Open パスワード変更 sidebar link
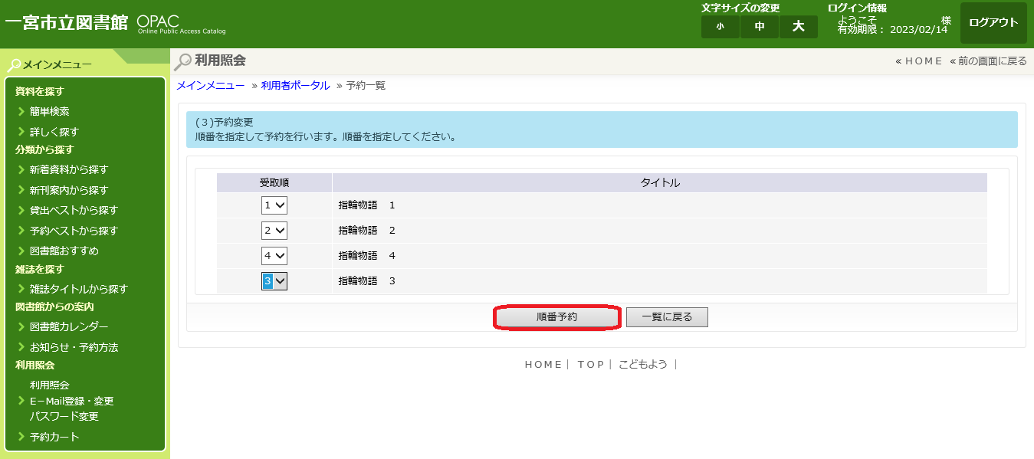The width and height of the screenshot is (1034, 459). [64, 417]
